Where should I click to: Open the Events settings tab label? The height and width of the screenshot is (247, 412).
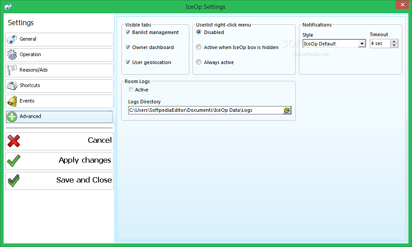coord(27,101)
